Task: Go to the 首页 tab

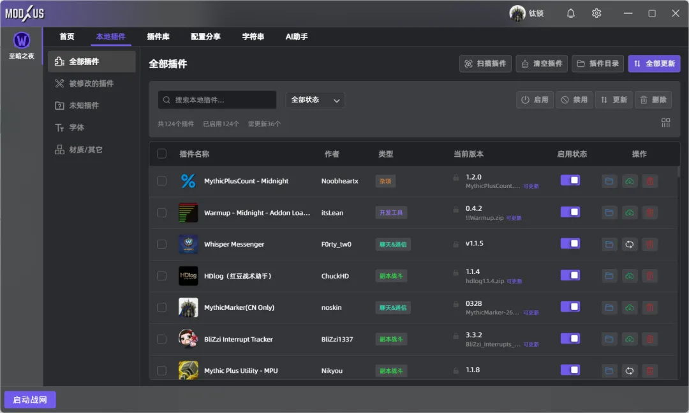Action: pos(67,37)
